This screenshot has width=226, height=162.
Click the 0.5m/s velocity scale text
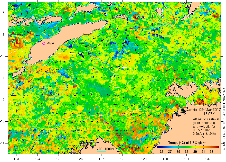click(204, 133)
